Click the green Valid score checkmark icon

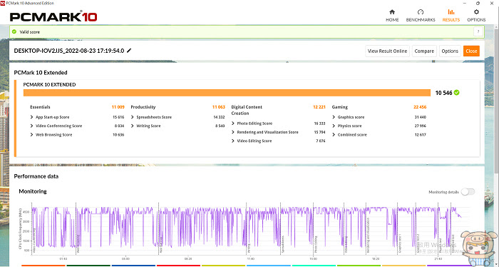pyautogui.click(x=14, y=31)
